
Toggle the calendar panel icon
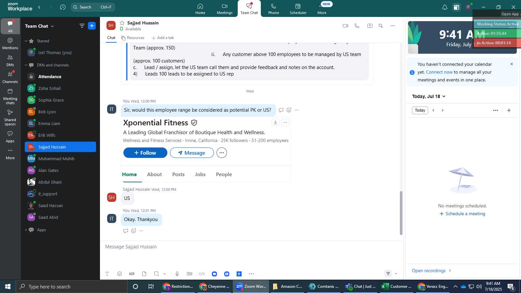[457, 7]
